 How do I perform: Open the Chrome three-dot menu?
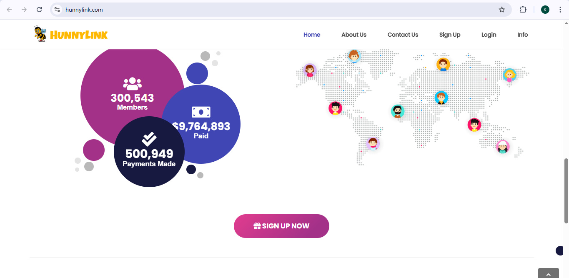(x=560, y=10)
